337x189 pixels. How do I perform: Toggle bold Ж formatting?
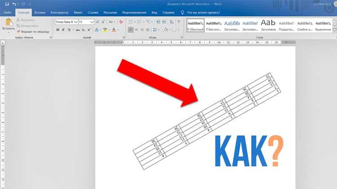pyautogui.click(x=58, y=30)
